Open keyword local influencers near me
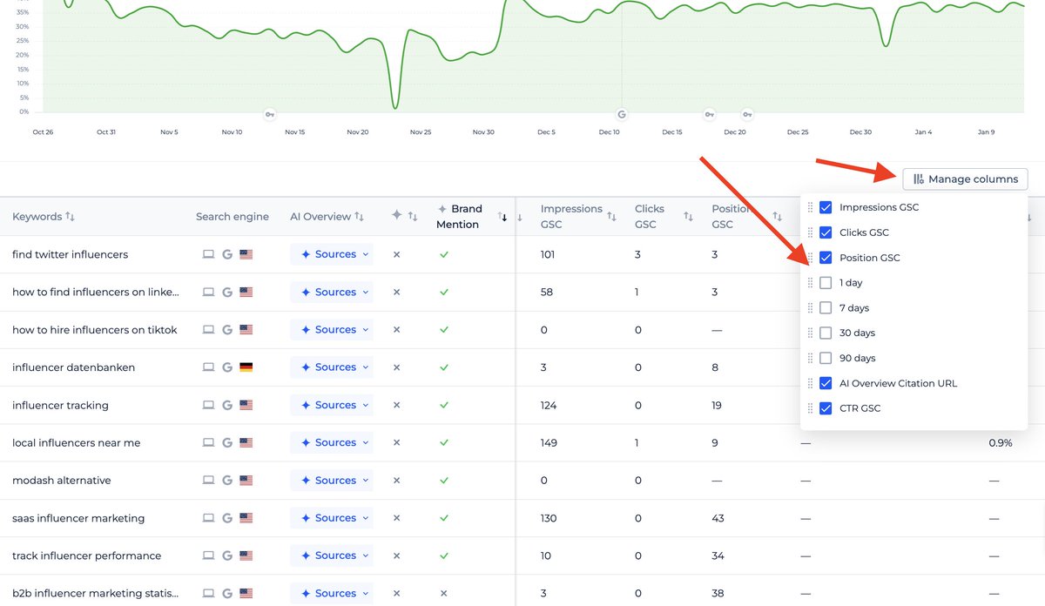Screen dimensions: 1045x606 (x=76, y=442)
